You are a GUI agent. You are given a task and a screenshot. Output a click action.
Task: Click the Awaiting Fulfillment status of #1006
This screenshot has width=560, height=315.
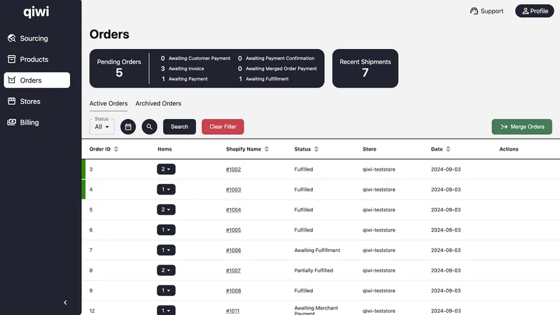pyautogui.click(x=317, y=251)
